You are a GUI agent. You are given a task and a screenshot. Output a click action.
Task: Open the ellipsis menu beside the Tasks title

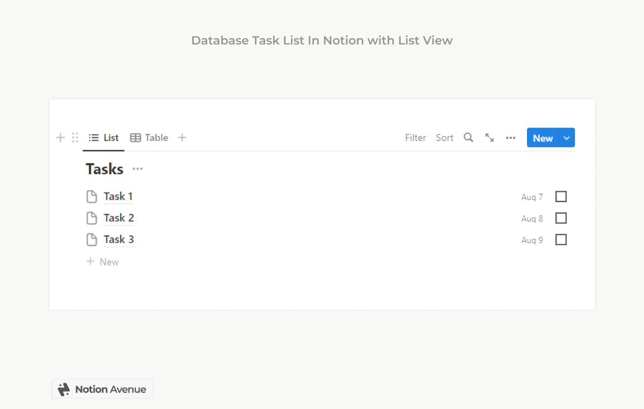coord(137,169)
